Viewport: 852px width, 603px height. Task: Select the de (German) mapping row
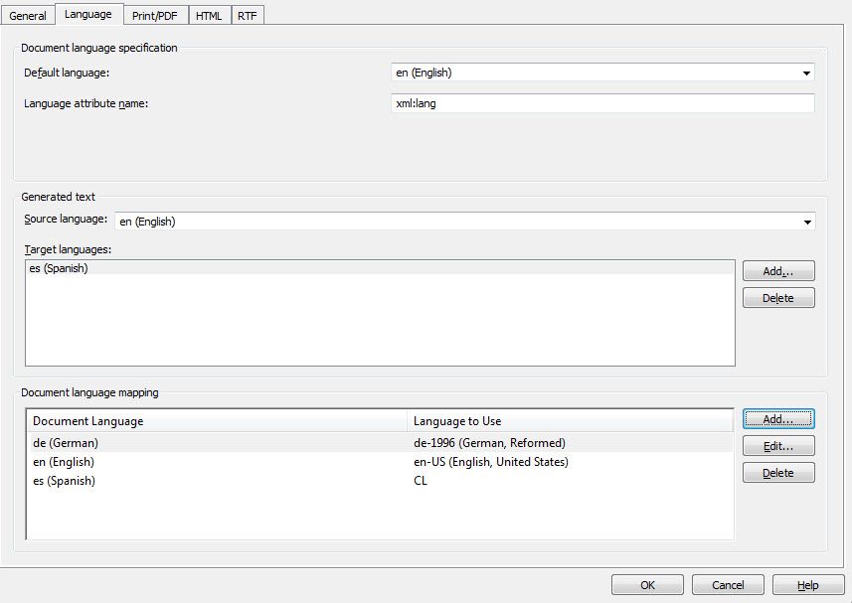[380, 443]
